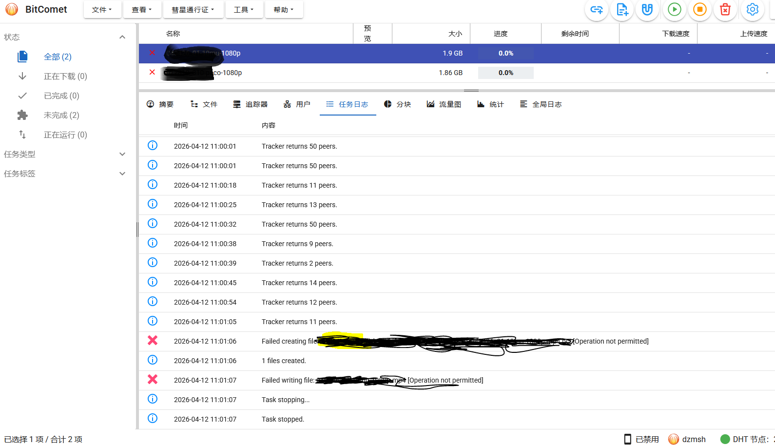Click the add torrent file icon
The width and height of the screenshot is (775, 445).
(x=622, y=10)
